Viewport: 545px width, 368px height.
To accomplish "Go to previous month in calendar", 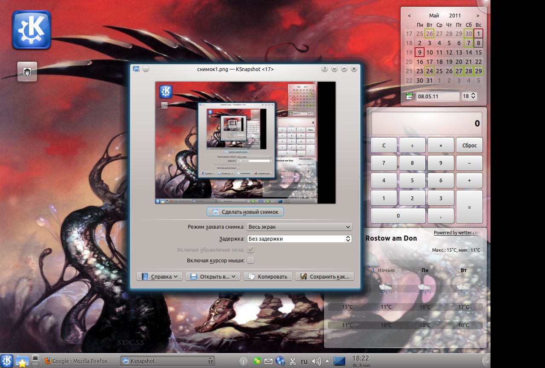I will pyautogui.click(x=409, y=16).
